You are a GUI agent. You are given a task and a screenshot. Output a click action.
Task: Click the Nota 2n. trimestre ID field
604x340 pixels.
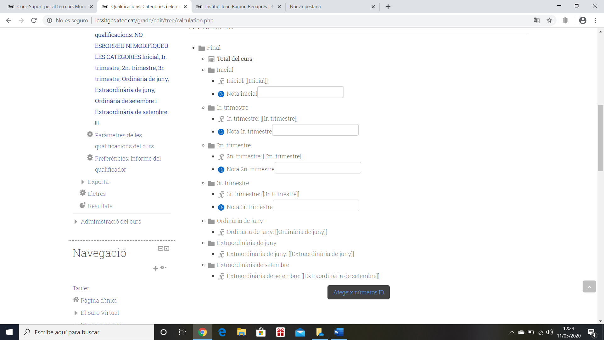pos(318,168)
